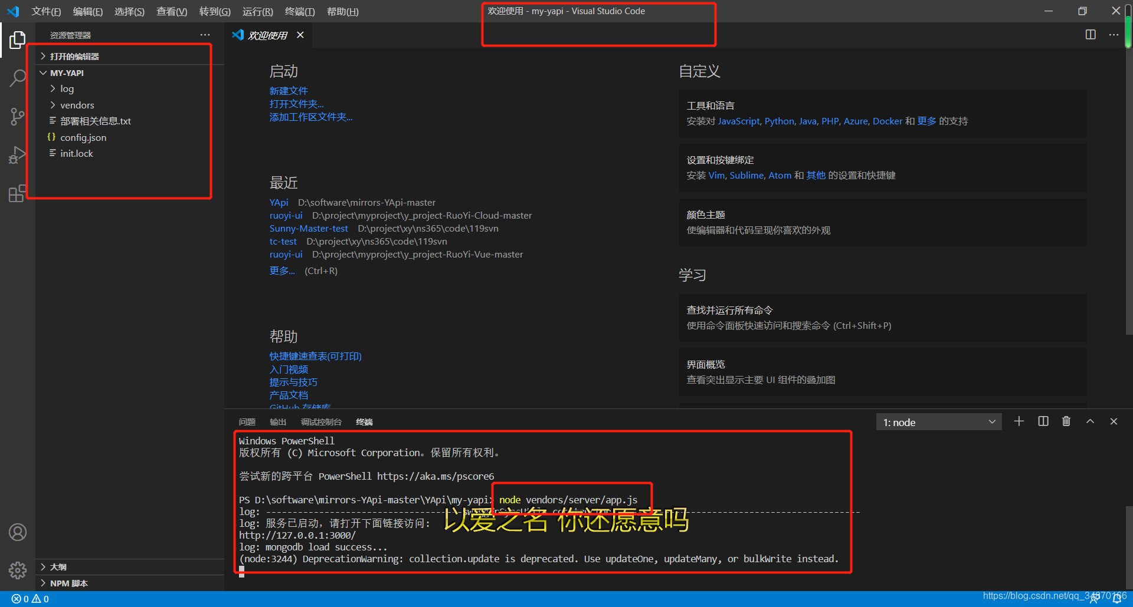Screen dimensions: 1133x607
Task: Open recent tc-test link
Action: [283, 241]
